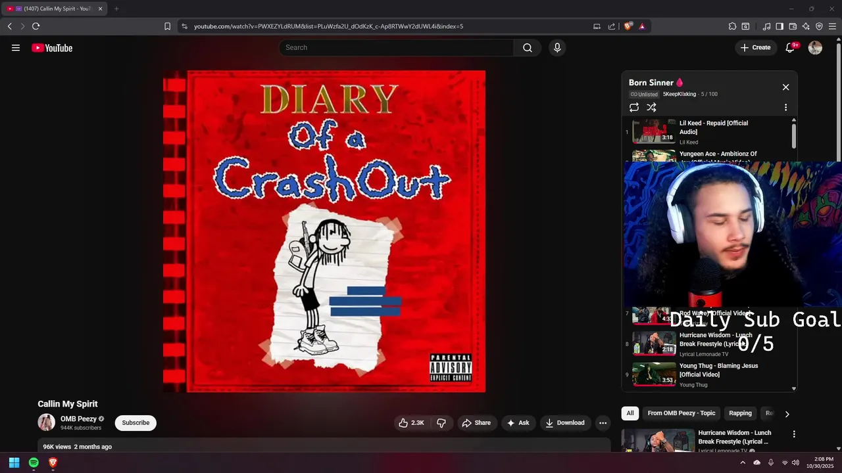Go to YouTube home via logo

coord(52,47)
